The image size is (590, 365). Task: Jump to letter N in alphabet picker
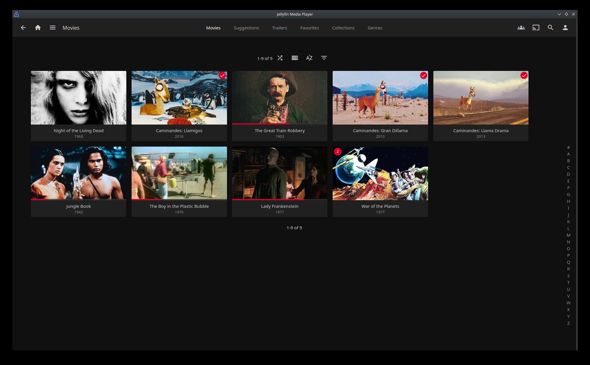[x=568, y=242]
